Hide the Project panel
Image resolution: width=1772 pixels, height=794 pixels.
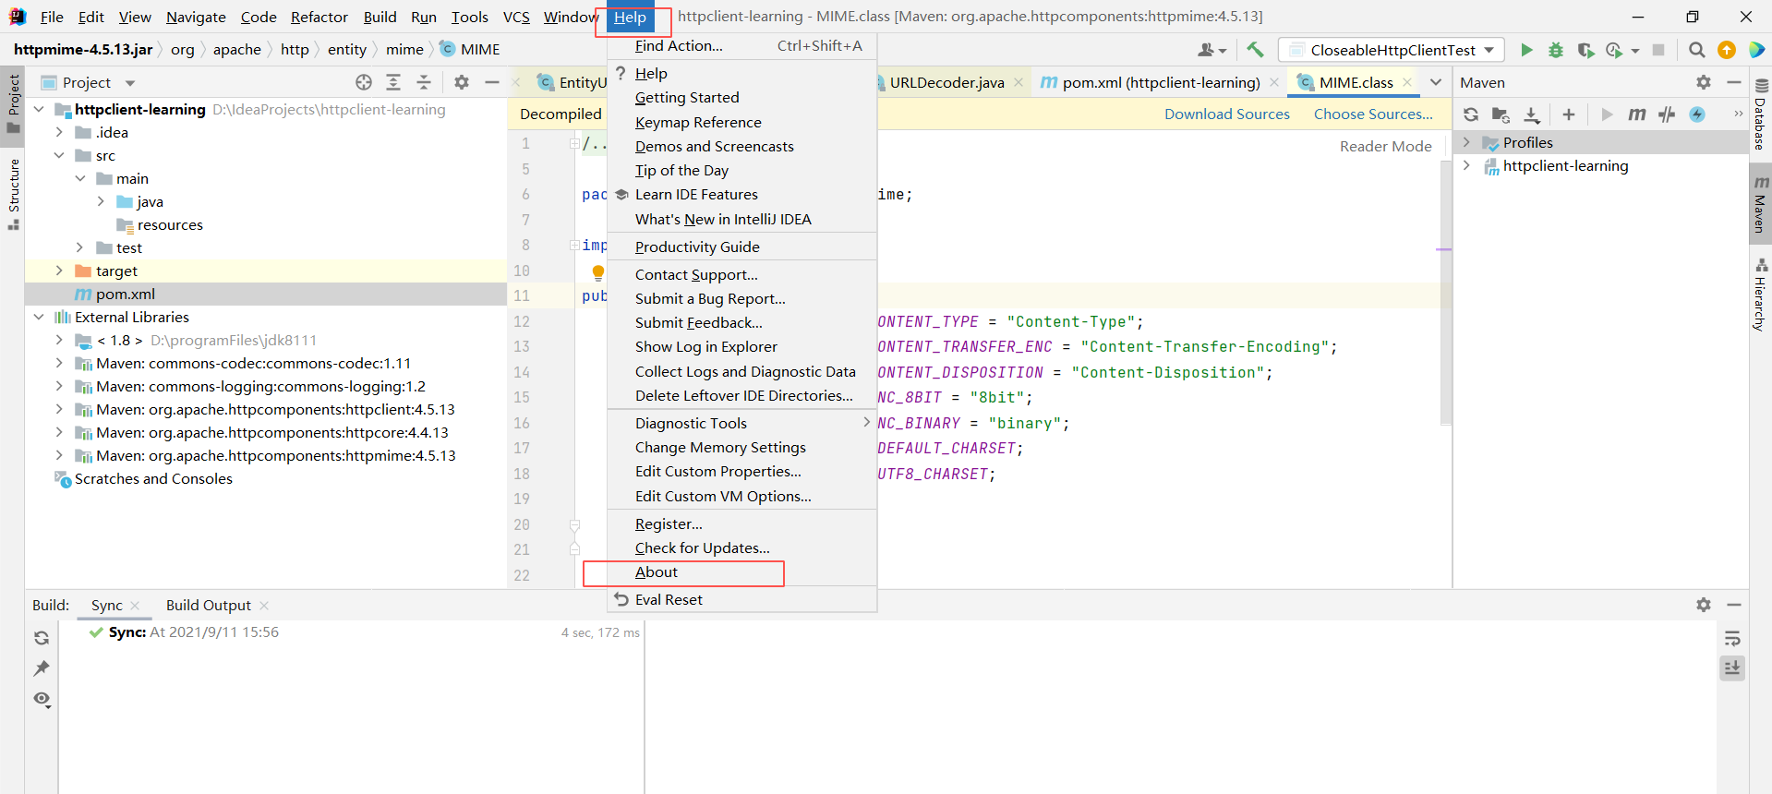(x=492, y=82)
